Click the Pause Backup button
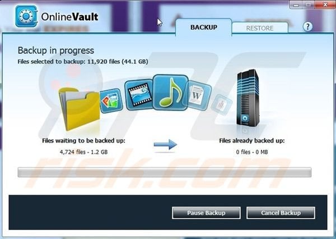Screen dimensions: 336x239 (206, 213)
